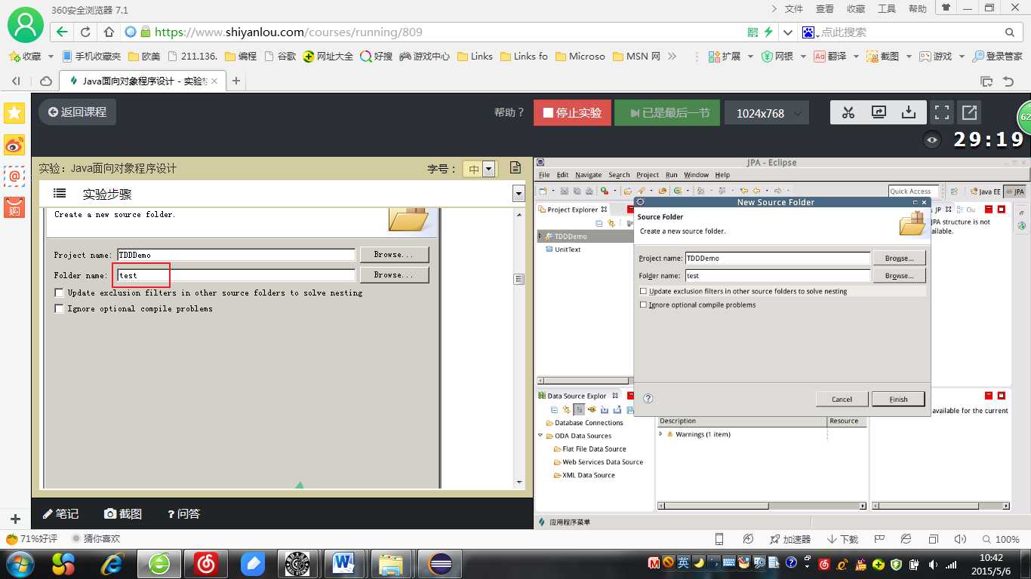Open the Windows Start menu
Screen dimensions: 1031x579
(19, 564)
